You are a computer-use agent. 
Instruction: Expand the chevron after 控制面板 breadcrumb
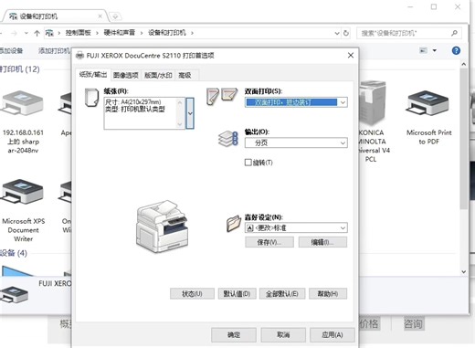(97, 33)
